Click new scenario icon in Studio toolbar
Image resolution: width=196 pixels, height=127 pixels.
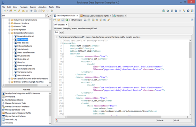(x=55, y=20)
